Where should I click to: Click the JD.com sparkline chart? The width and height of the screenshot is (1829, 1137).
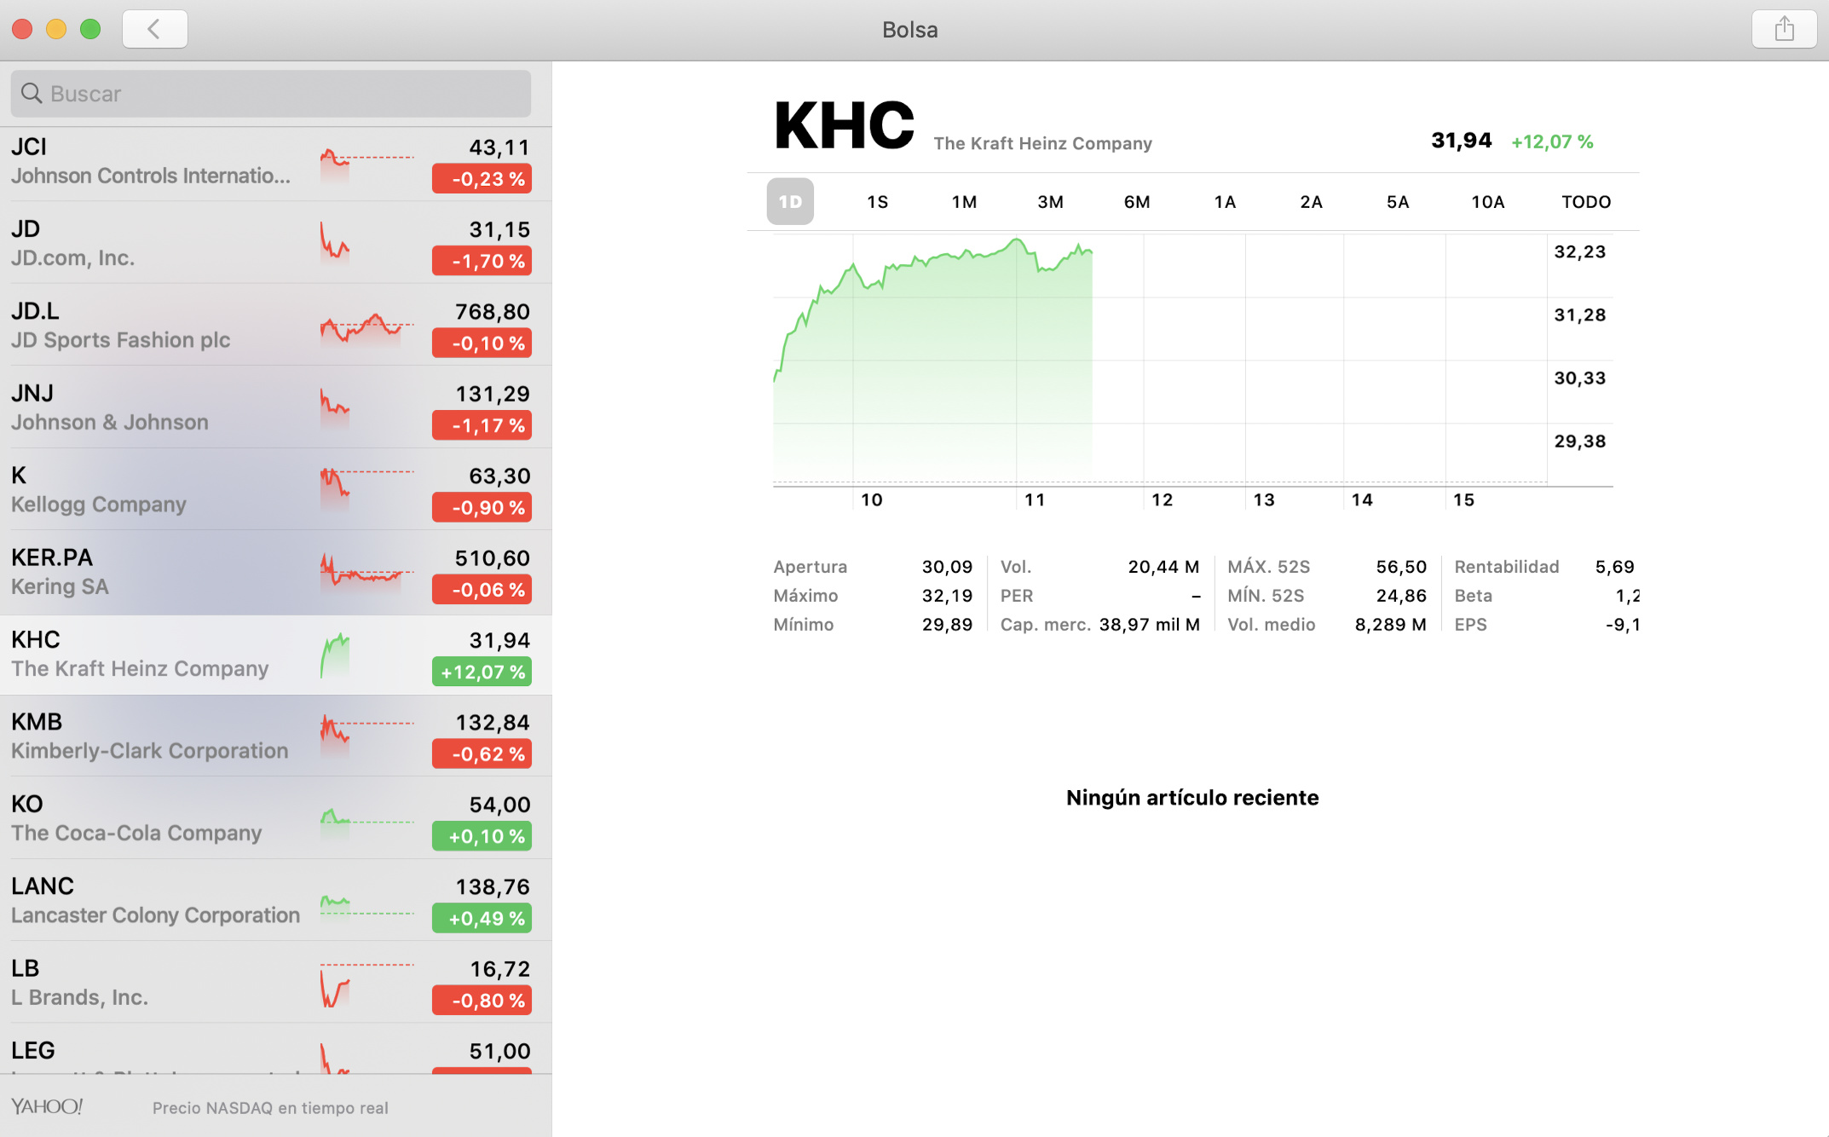coord(335,243)
